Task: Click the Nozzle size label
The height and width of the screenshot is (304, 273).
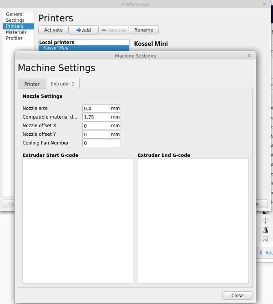Action: coord(35,108)
